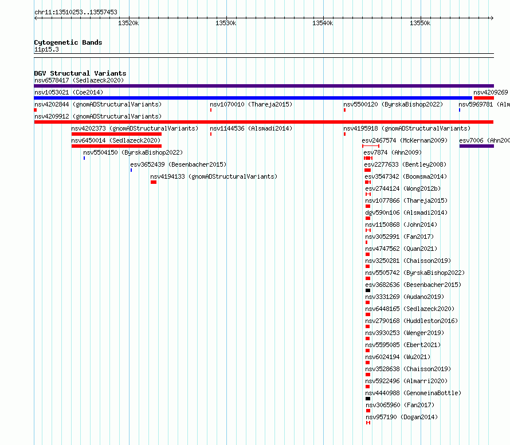Open esv3652439 (Besenbacher2015) label
Image resolution: width=510 pixels, height=445 pixels.
pos(178,164)
